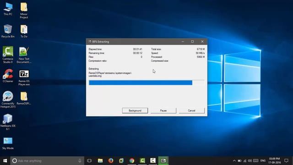Click the Processed size value
Image resolution: width=293 pixels, height=165 pixels.
201,57
